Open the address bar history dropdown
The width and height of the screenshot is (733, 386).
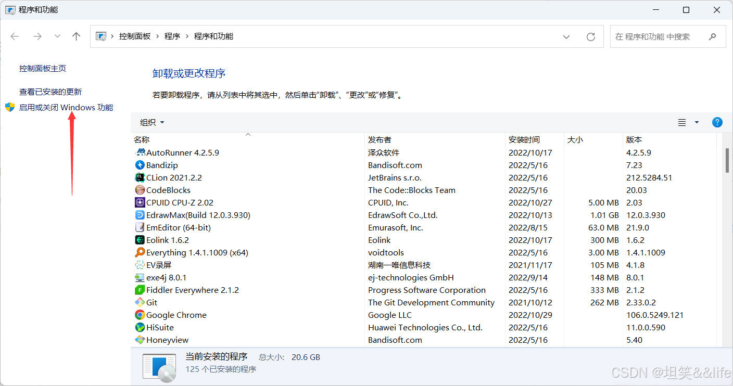click(x=566, y=36)
